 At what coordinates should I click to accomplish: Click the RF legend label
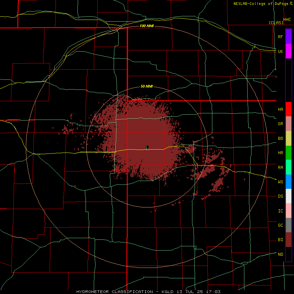(x=280, y=37)
